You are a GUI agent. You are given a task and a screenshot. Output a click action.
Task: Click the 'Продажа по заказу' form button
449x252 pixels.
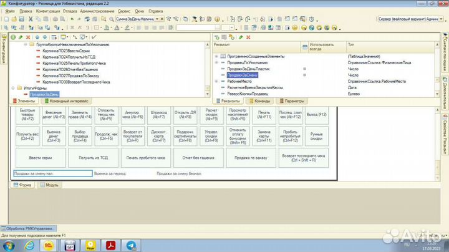[251, 158]
